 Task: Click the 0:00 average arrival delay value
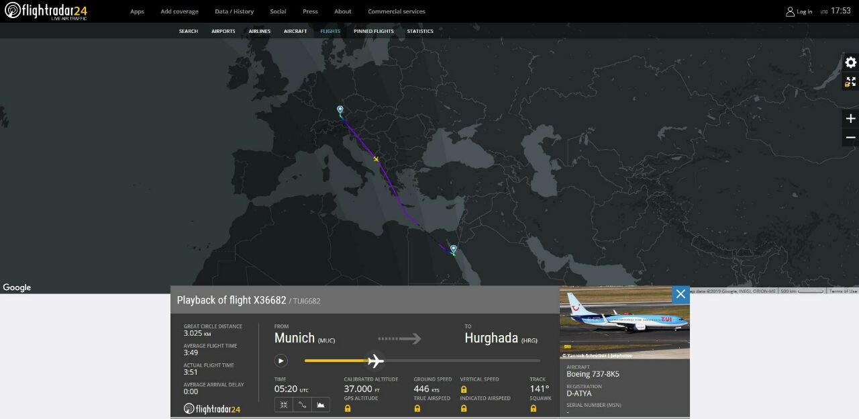click(191, 391)
